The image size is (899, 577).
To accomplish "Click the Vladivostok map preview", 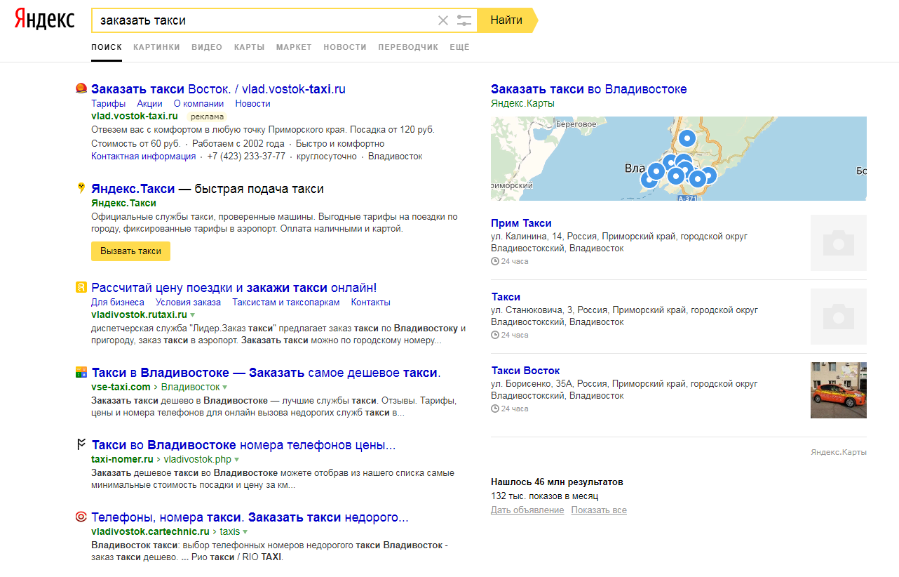I will click(679, 159).
